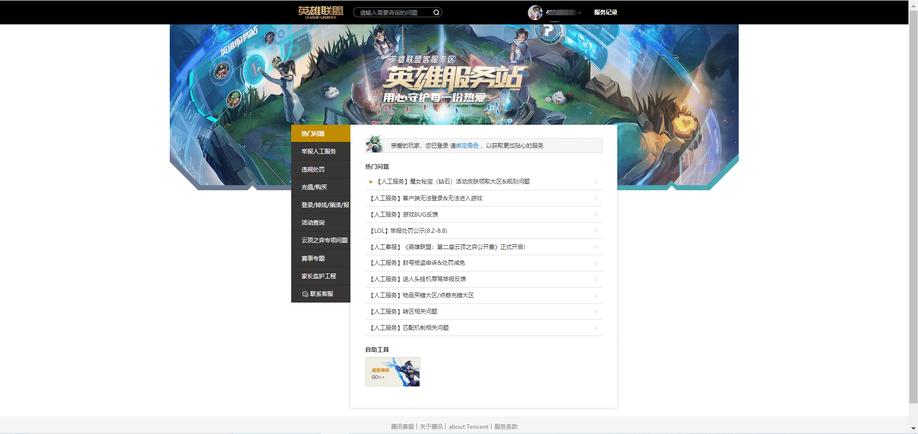
Task: Click the champion portrait next to the login notice
Action: [375, 145]
